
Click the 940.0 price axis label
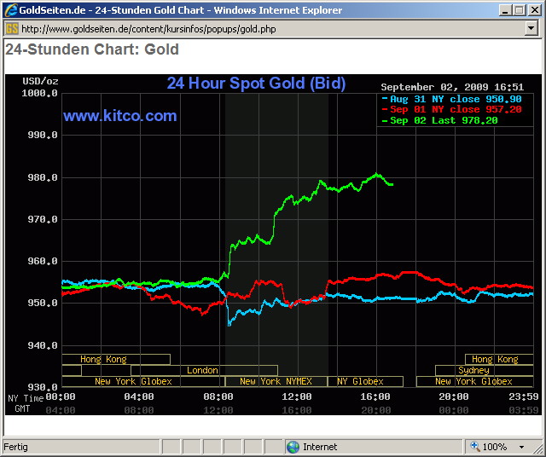coord(43,345)
